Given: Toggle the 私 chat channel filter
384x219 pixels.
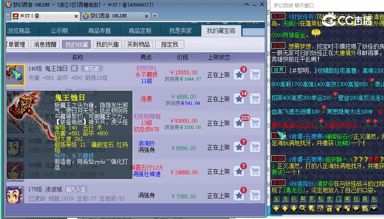Looking at the screenshot, I should click(321, 199).
